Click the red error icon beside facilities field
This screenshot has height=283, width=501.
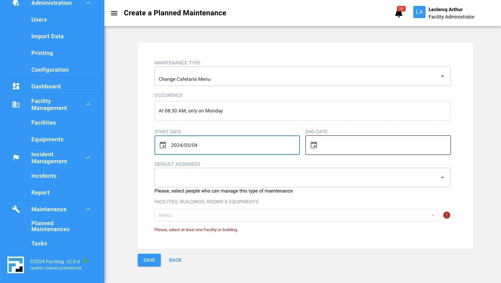(x=446, y=215)
